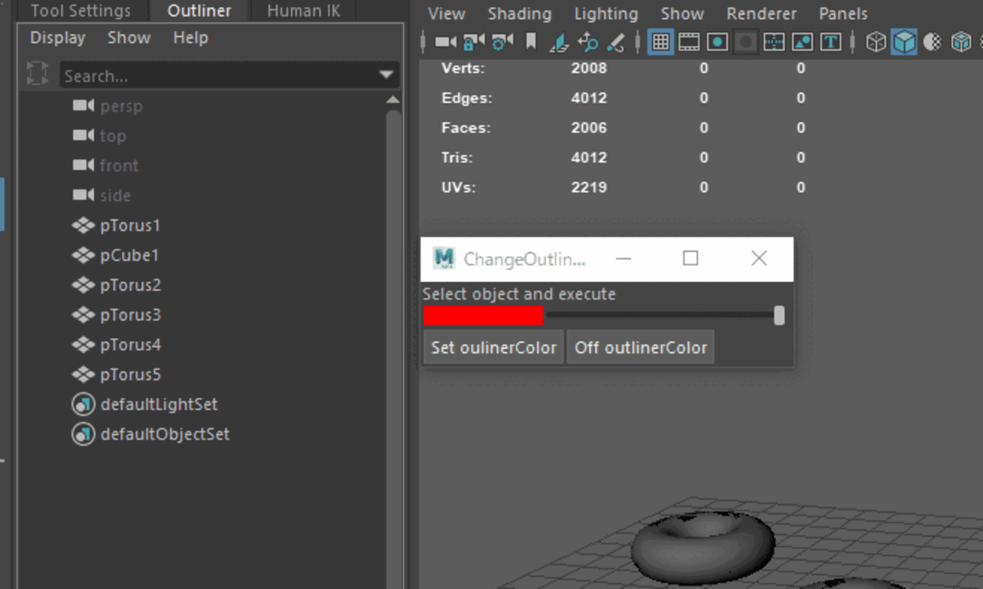Toggle the Film Gate display

[689, 42]
